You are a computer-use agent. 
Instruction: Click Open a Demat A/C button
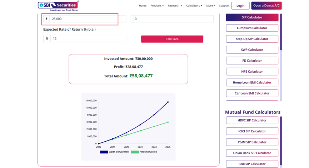tap(266, 5)
